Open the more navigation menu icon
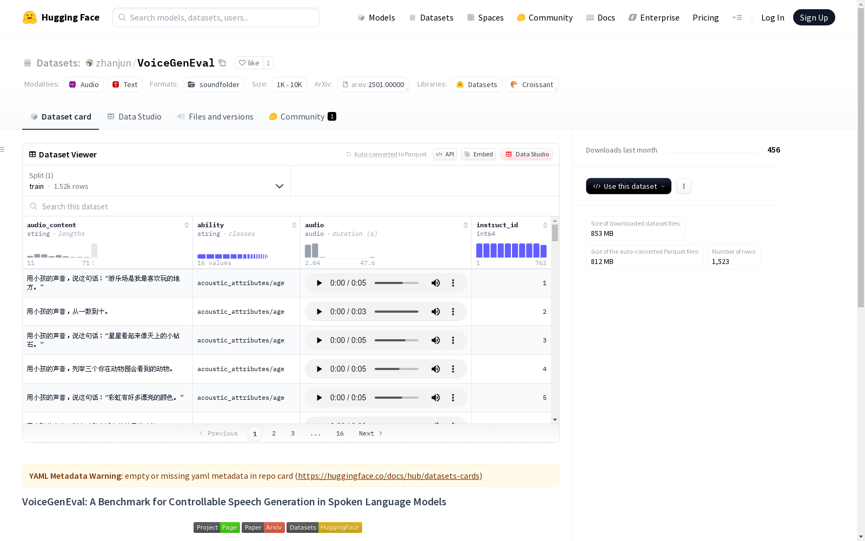Viewport: 865px width, 541px height. pos(737,17)
